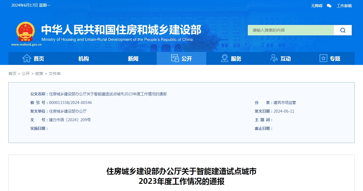Click the star icon beside 专题

tap(323, 58)
